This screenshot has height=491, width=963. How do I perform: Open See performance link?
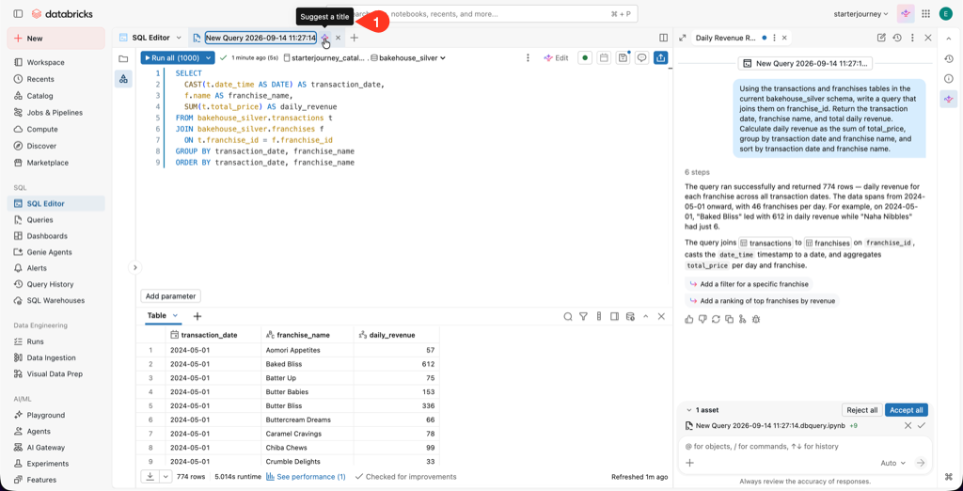307,477
